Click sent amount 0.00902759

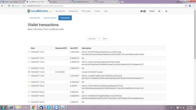75,62
